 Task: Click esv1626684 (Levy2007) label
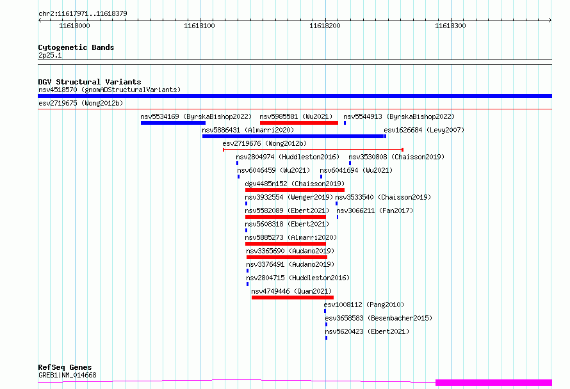click(424, 130)
